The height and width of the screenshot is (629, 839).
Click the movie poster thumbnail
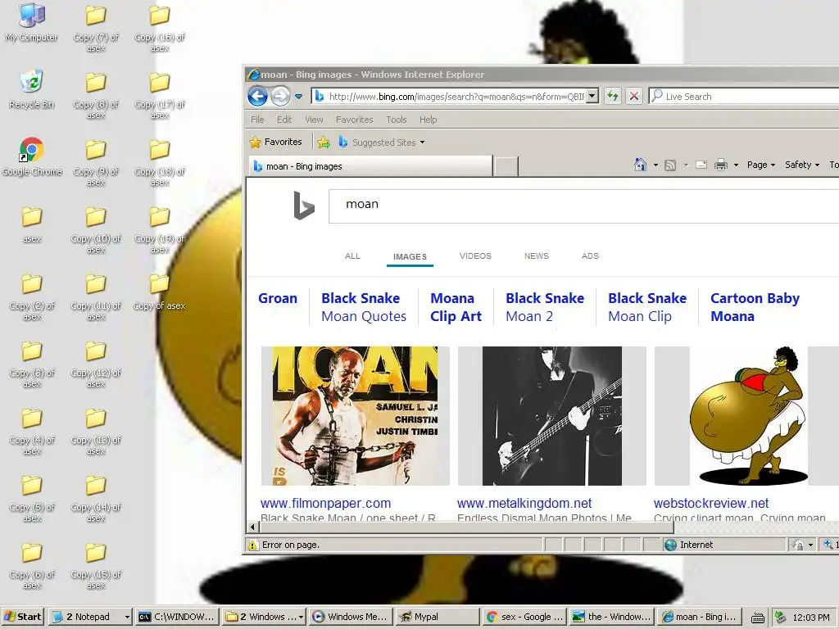pyautogui.click(x=355, y=416)
